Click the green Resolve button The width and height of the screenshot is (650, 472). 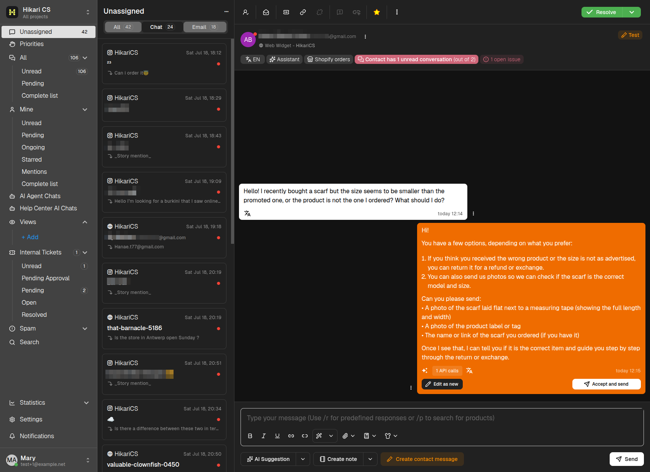(x=602, y=12)
